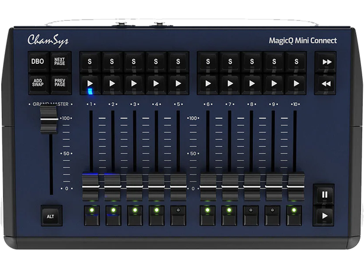Click fader 1 knob

(x=91, y=186)
